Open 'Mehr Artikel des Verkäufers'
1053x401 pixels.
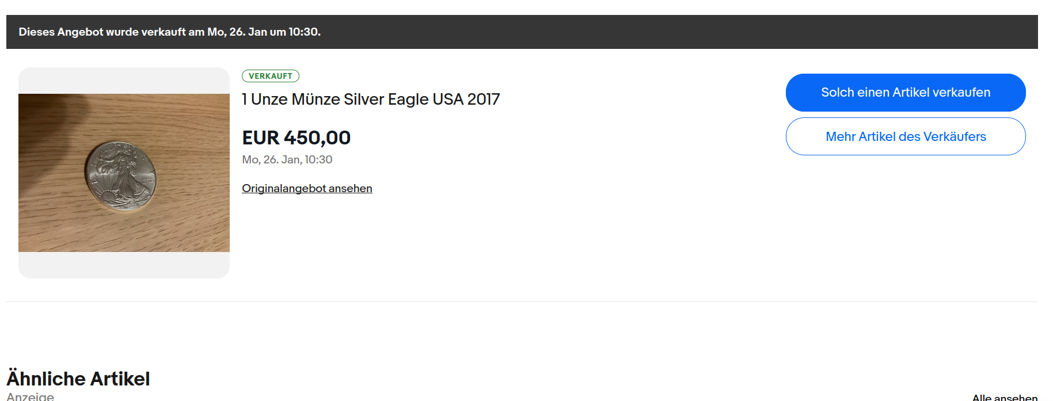click(x=905, y=136)
